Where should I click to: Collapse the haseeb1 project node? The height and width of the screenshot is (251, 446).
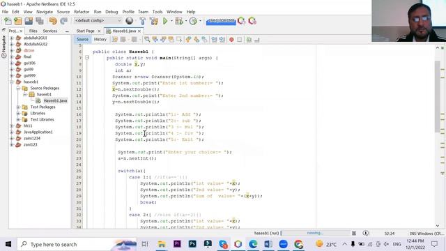(x=12, y=82)
